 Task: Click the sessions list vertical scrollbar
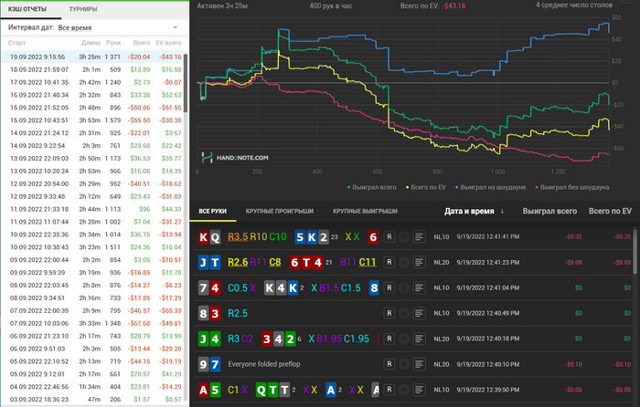point(186,84)
